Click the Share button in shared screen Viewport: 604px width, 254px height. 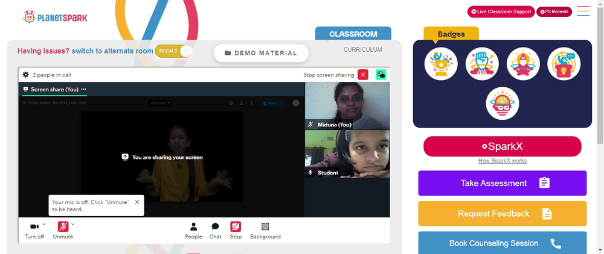tap(272, 103)
